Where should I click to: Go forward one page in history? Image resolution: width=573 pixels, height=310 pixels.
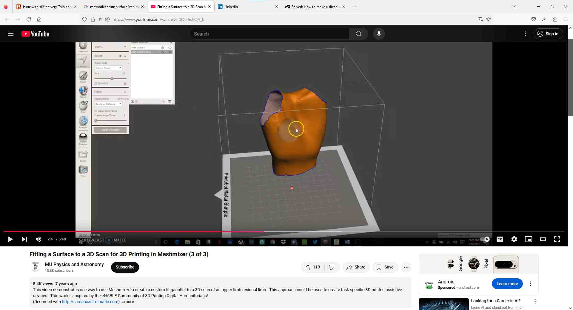click(x=18, y=19)
